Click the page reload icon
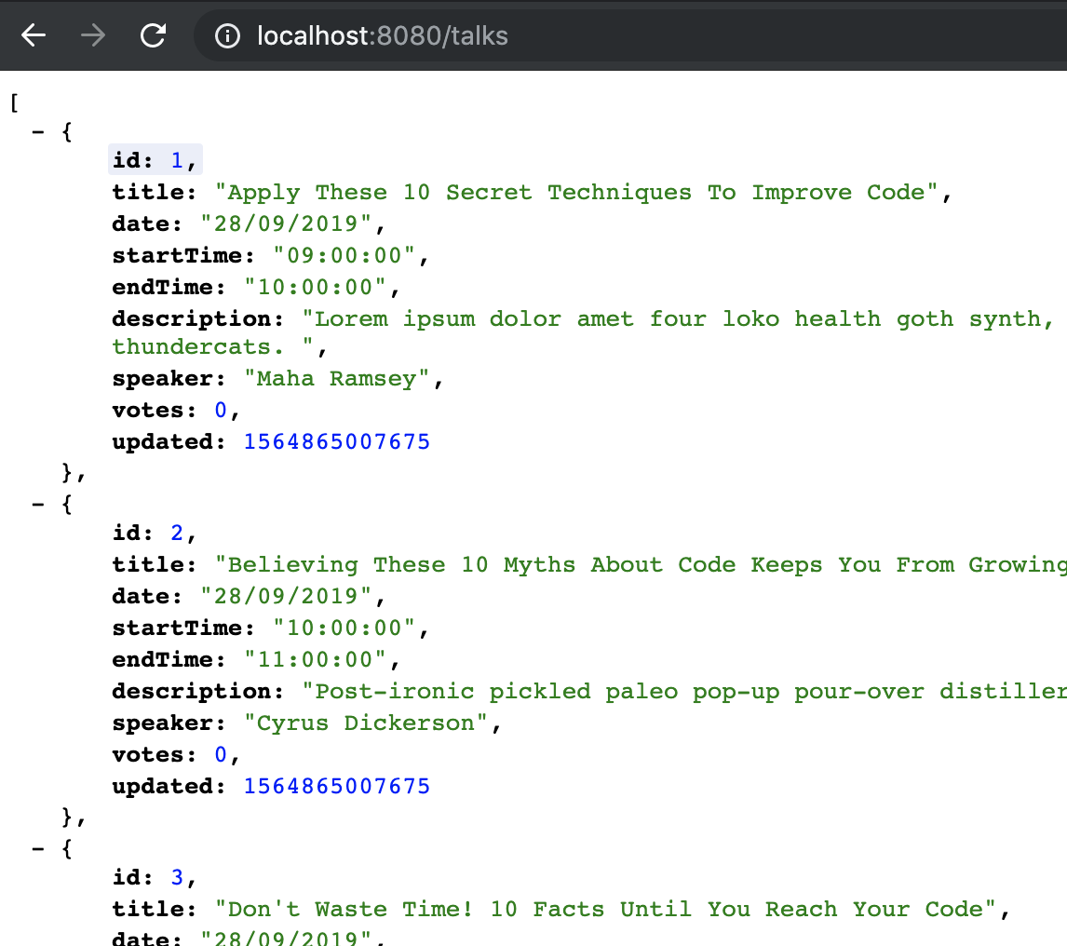This screenshot has height=946, width=1067. [152, 35]
